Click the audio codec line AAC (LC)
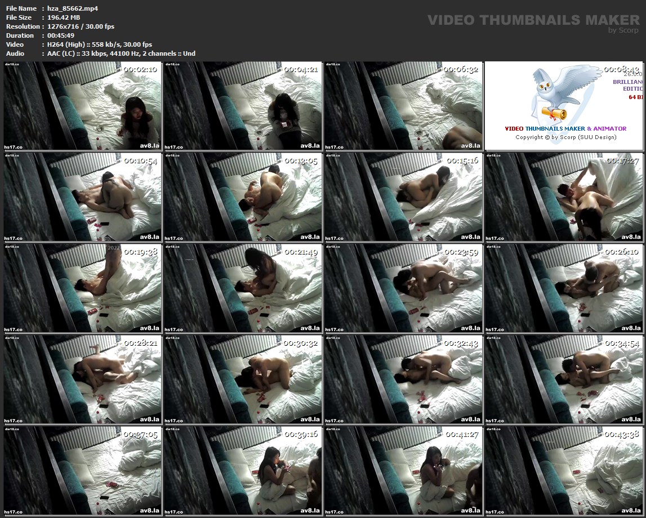Screen dimensions: 646x518 pos(121,53)
